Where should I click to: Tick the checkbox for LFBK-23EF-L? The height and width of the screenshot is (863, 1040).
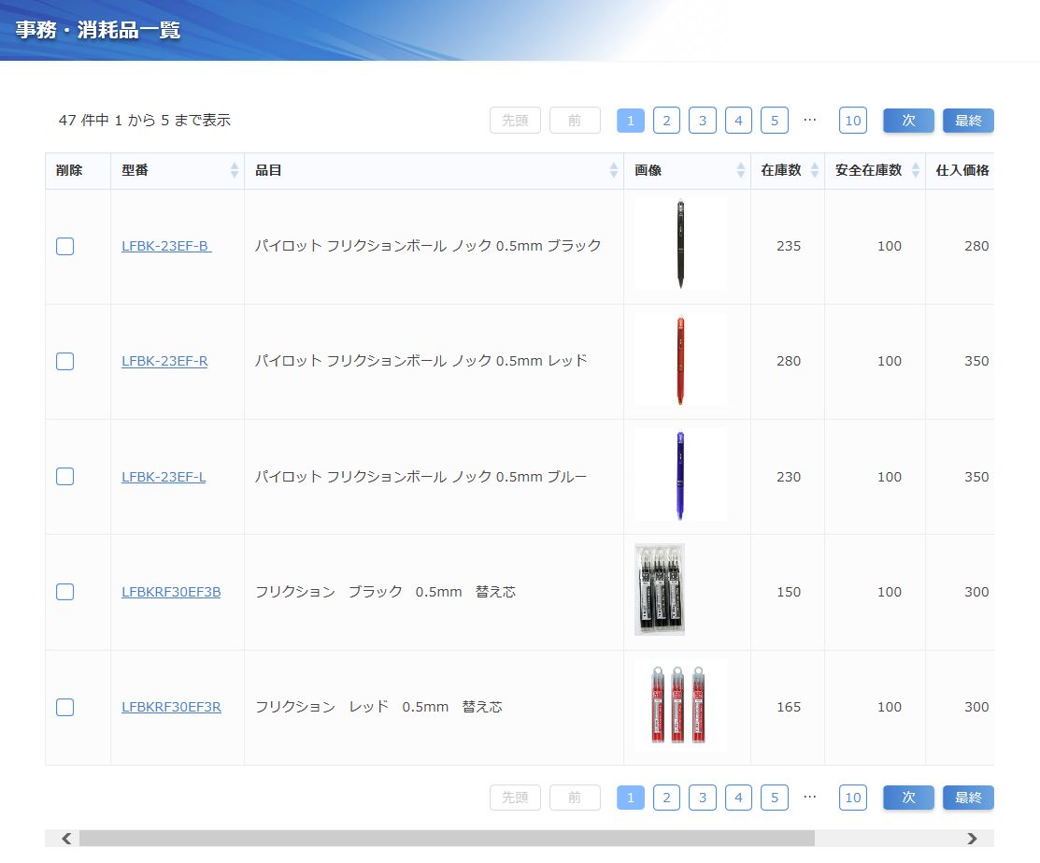point(64,477)
